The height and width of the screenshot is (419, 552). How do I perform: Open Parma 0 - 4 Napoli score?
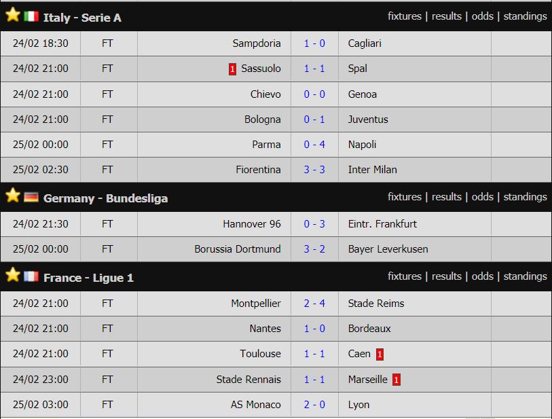314,145
